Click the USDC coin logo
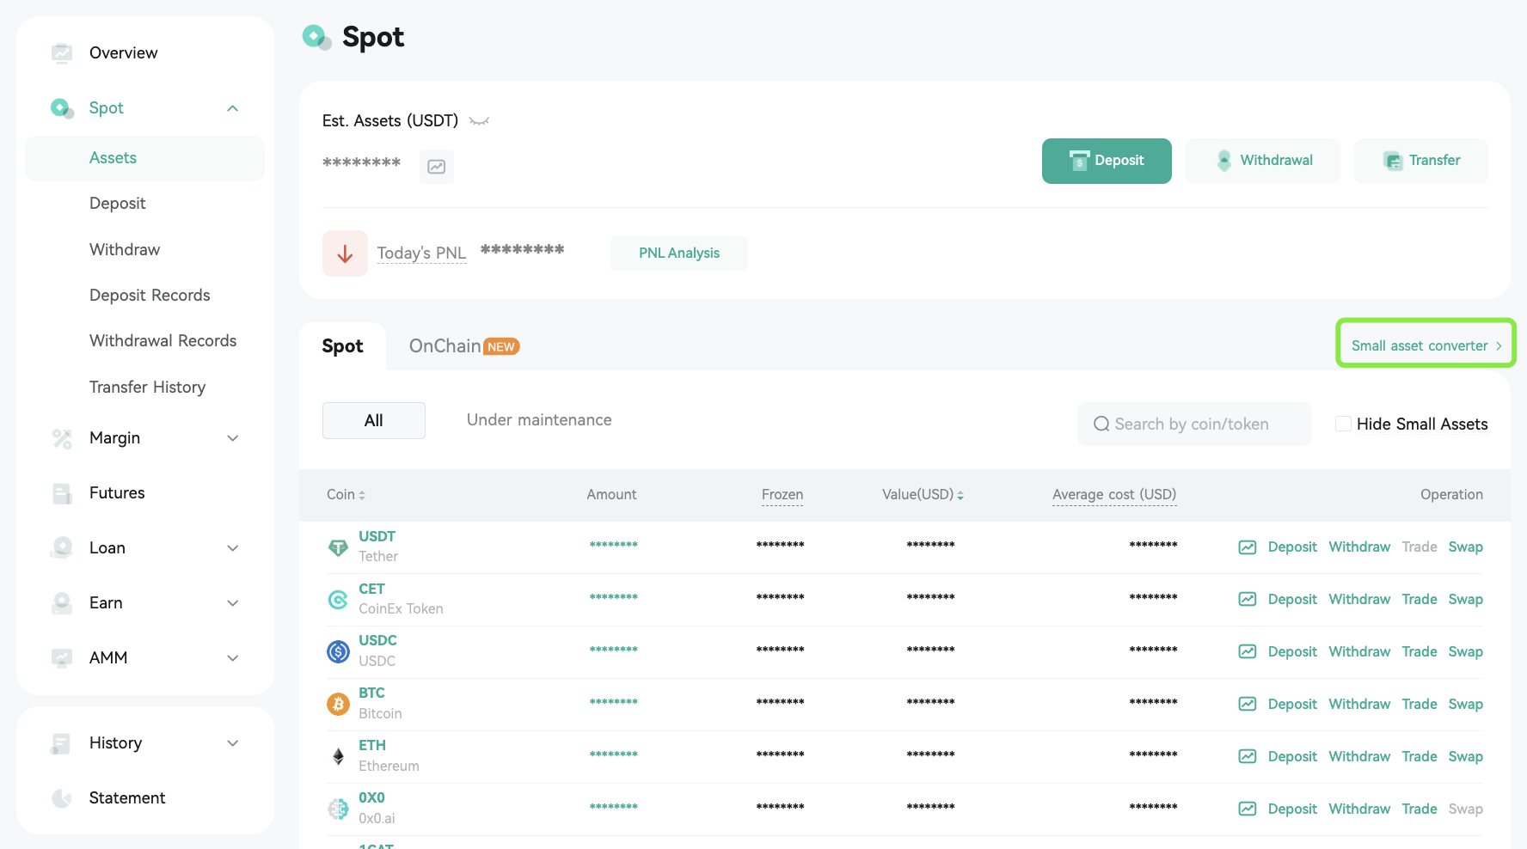 point(338,652)
